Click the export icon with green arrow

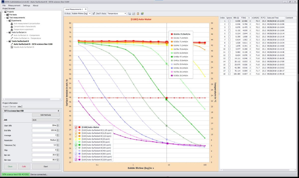(142, 13)
